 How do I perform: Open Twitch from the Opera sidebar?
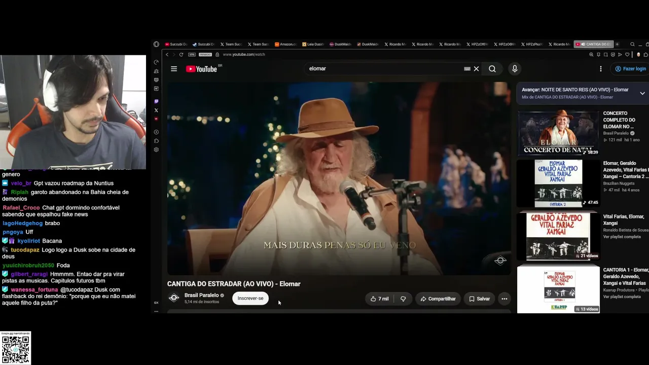pyautogui.click(x=156, y=101)
